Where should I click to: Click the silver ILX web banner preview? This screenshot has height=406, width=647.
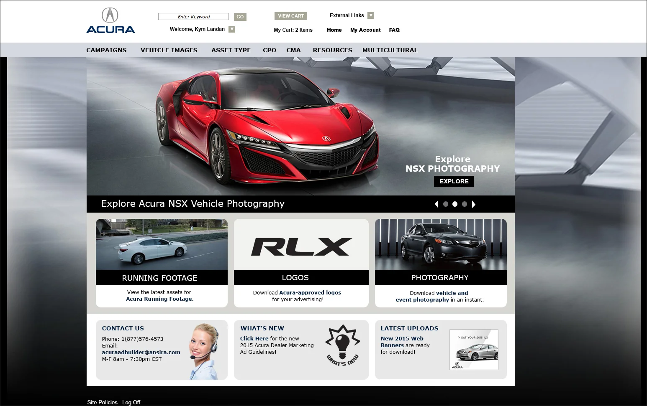click(x=473, y=350)
